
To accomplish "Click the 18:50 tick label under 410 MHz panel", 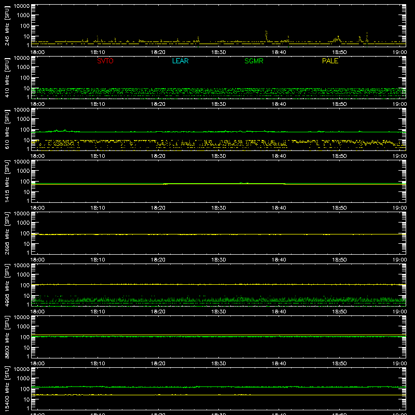I will point(339,104).
